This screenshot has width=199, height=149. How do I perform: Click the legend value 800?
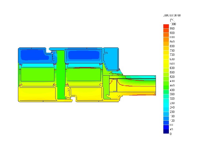pos(172,46)
